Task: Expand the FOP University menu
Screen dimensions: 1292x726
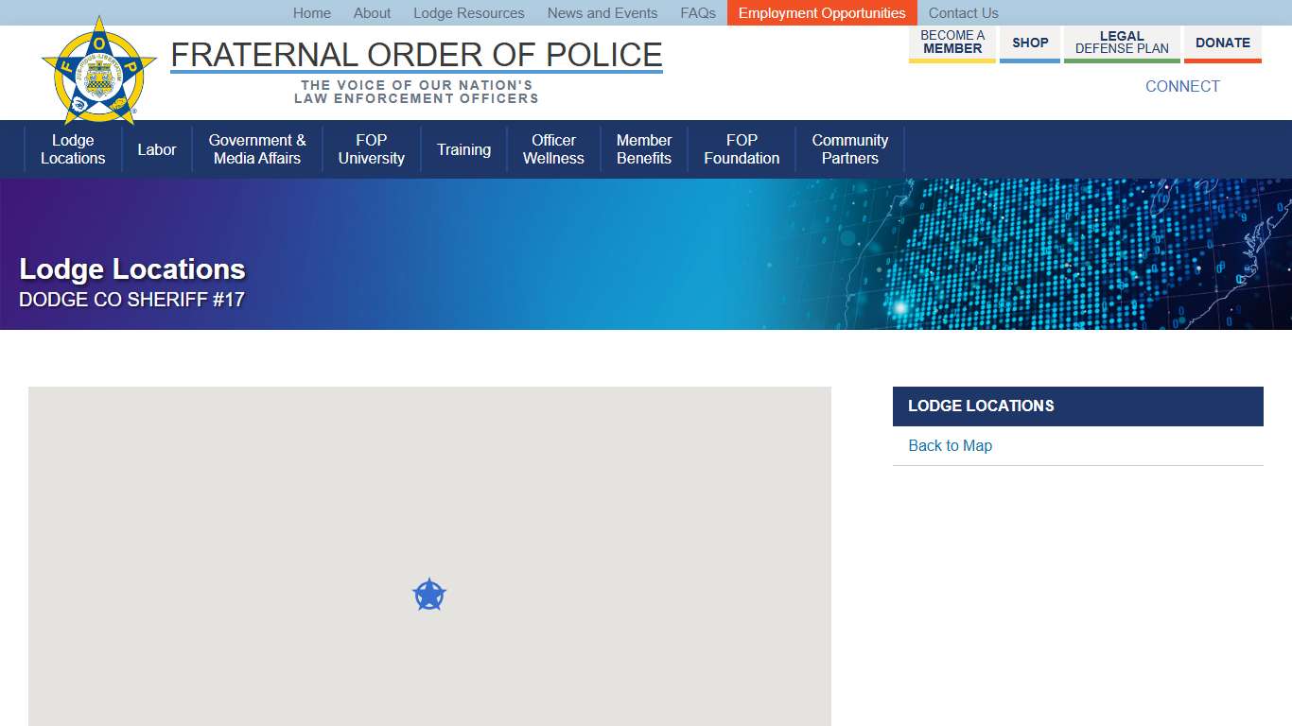Action: (x=372, y=149)
